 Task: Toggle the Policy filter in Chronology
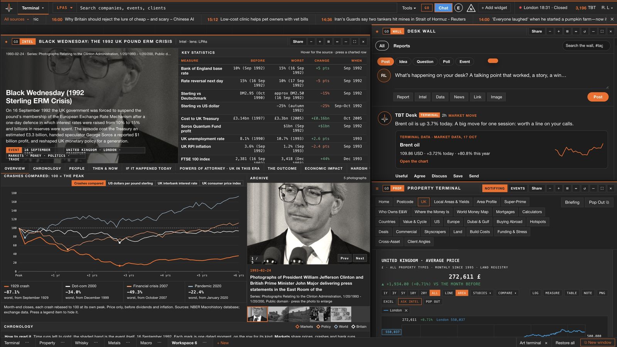(324, 327)
